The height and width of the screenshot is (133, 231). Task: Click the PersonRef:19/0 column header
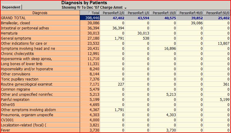point(164,13)
